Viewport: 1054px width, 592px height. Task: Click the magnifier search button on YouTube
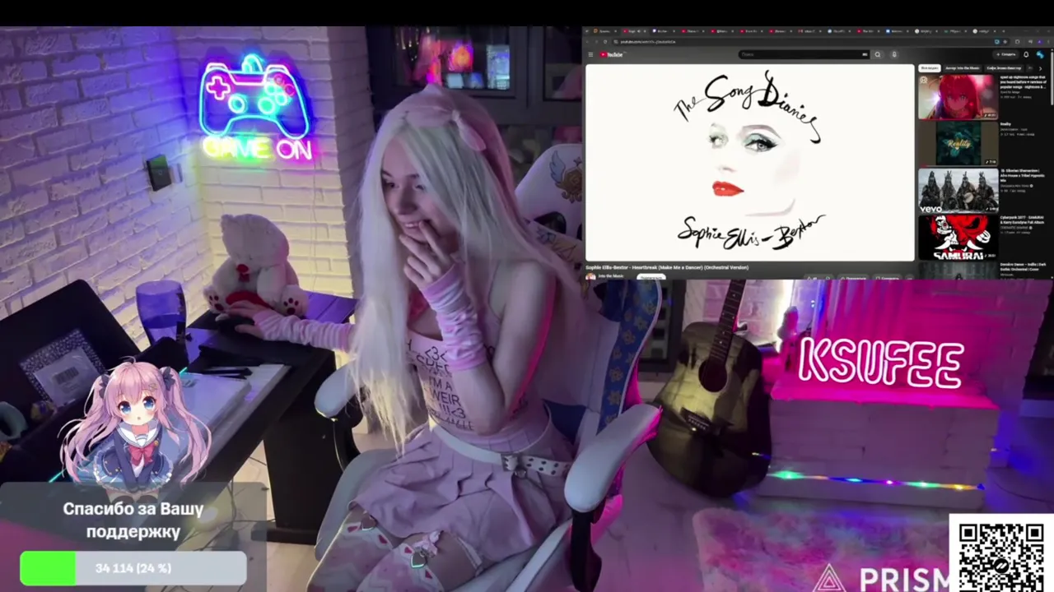(878, 54)
